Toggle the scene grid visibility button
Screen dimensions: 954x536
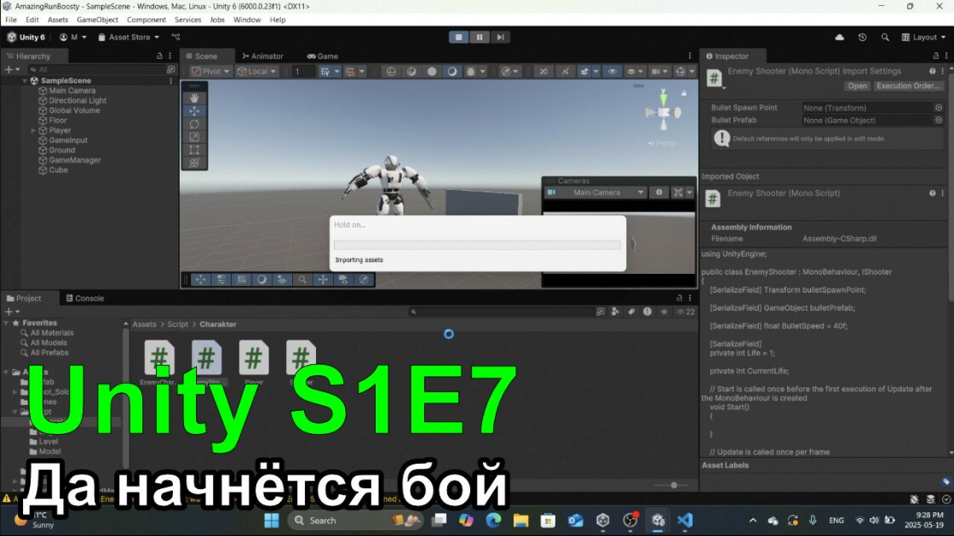tap(325, 71)
